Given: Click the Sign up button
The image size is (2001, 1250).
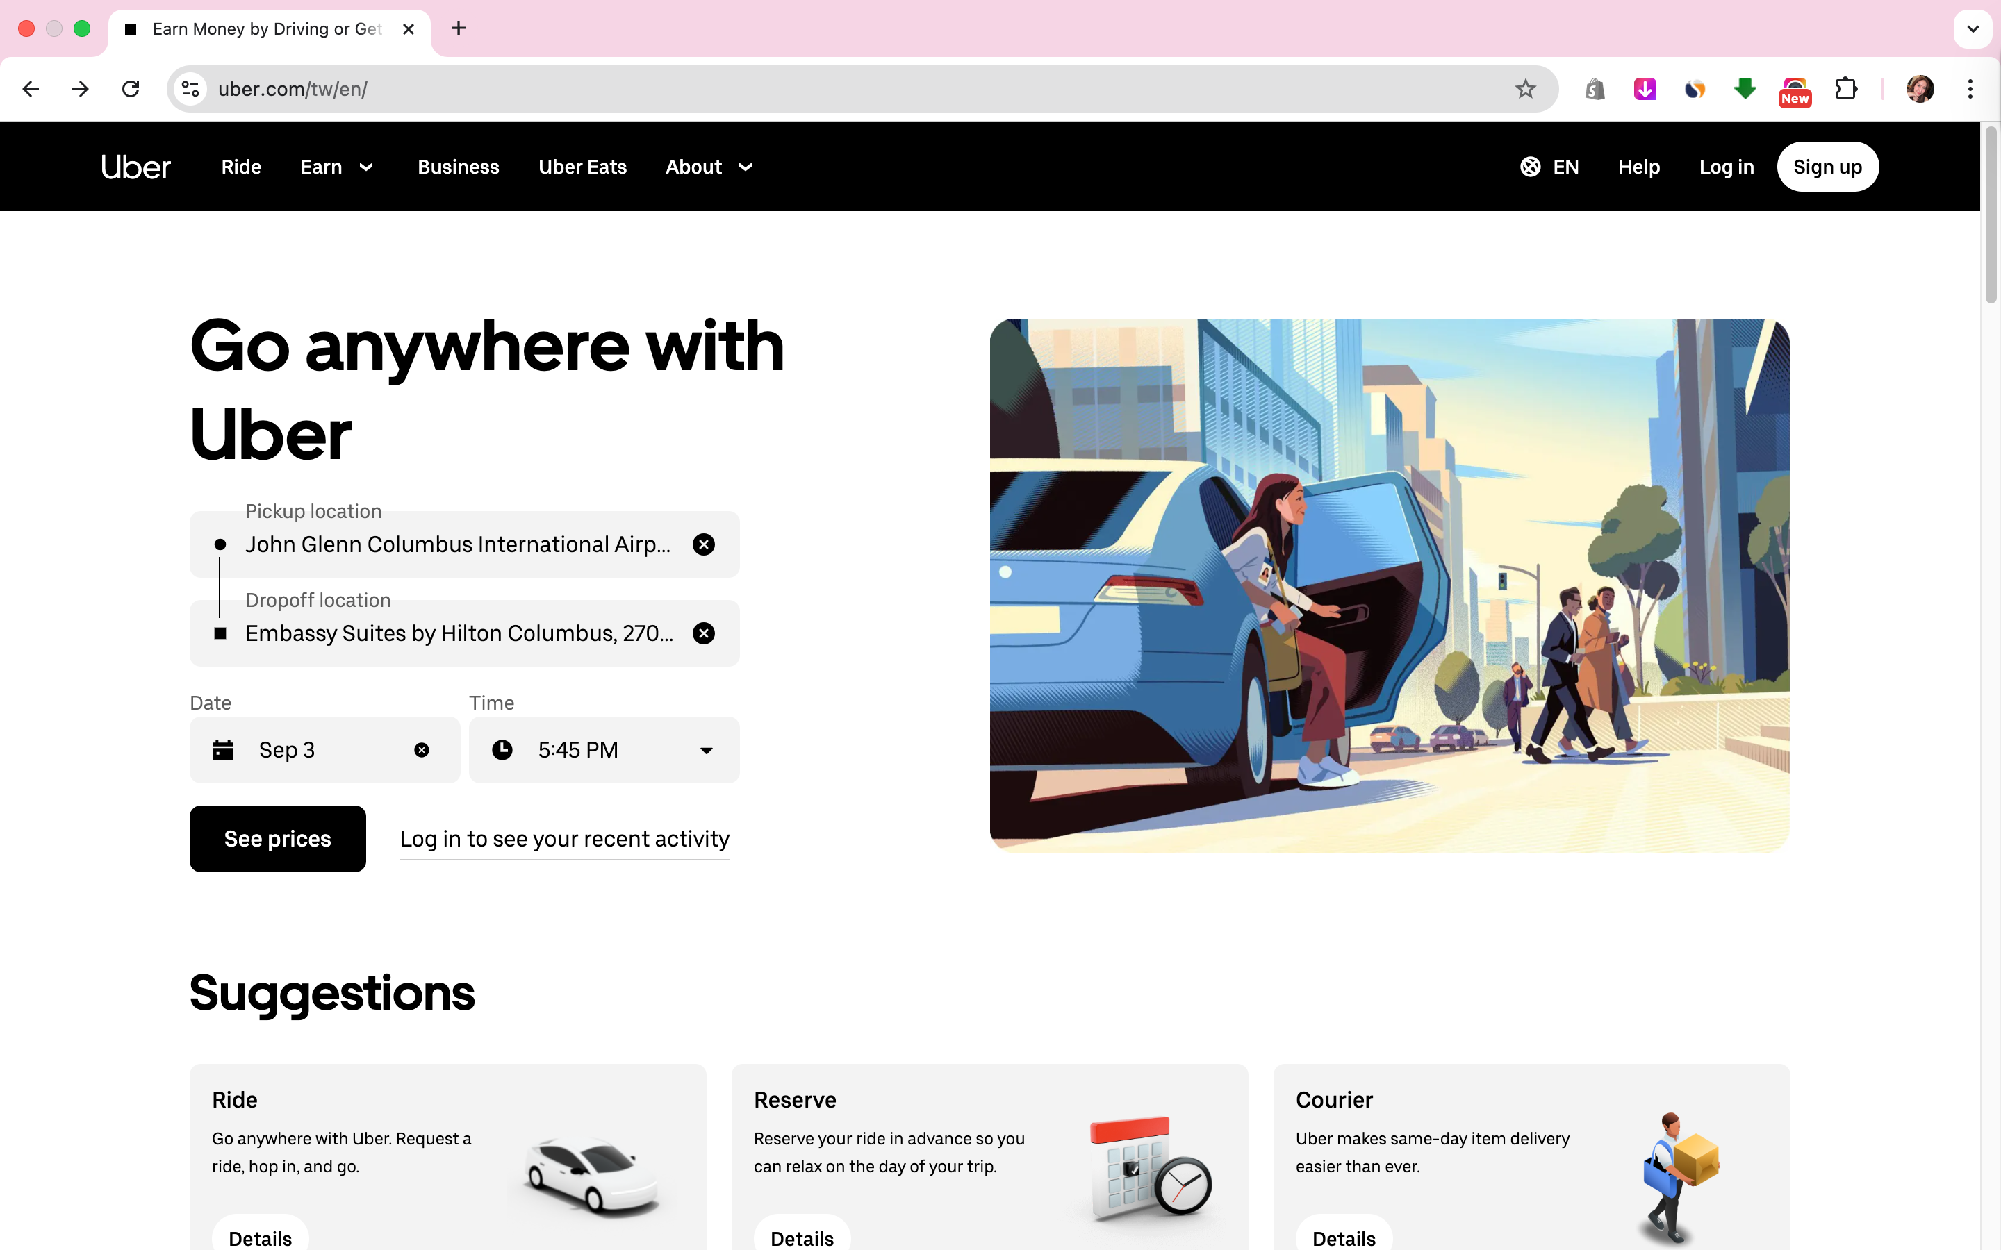Looking at the screenshot, I should point(1827,167).
